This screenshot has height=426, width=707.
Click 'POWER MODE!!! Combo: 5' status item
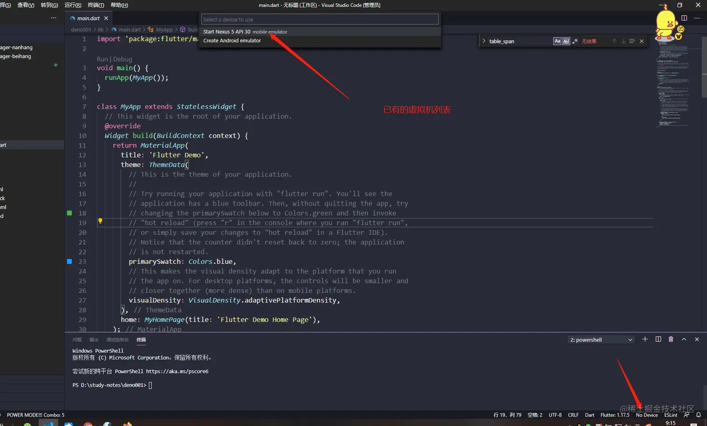pos(36,415)
